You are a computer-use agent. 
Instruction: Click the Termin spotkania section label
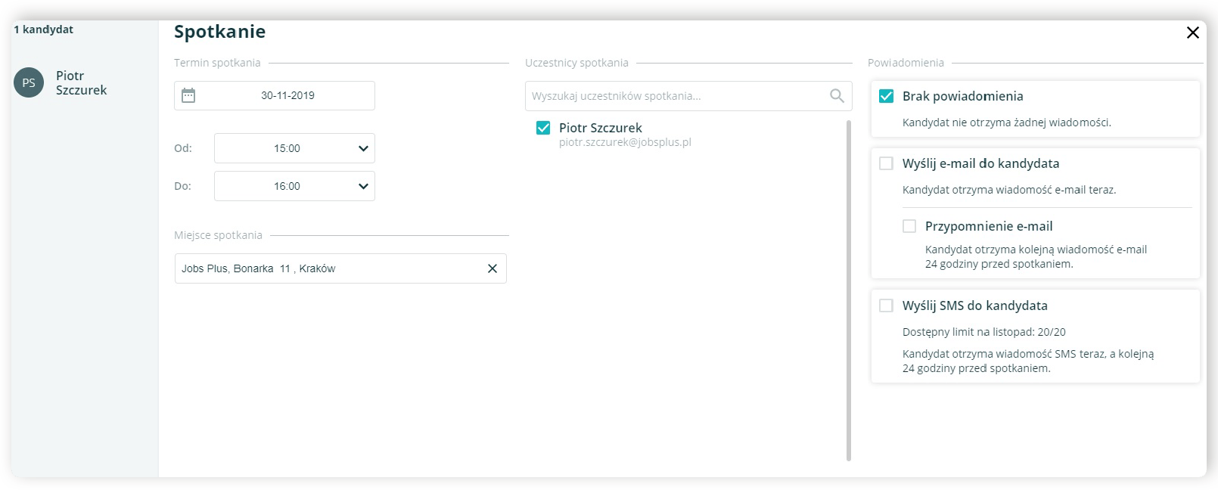[x=217, y=63]
